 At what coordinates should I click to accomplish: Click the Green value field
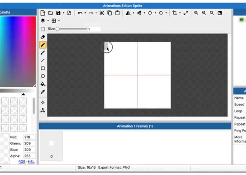[x=29, y=143]
